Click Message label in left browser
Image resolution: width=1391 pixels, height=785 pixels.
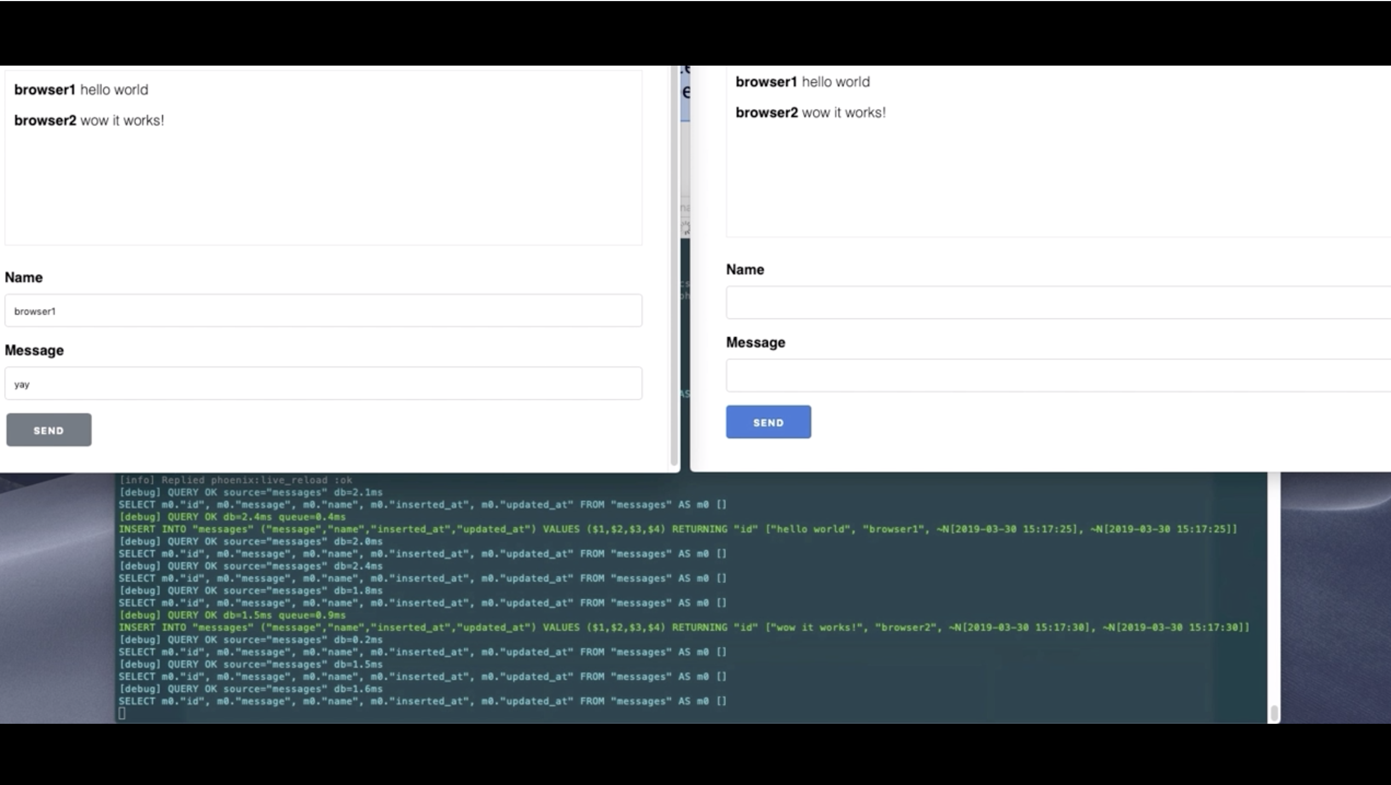point(34,350)
